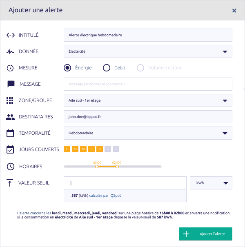Image resolution: width=245 pixels, height=247 pixels.
Task: Click the Message speech bubble icon
Action: tap(11, 84)
